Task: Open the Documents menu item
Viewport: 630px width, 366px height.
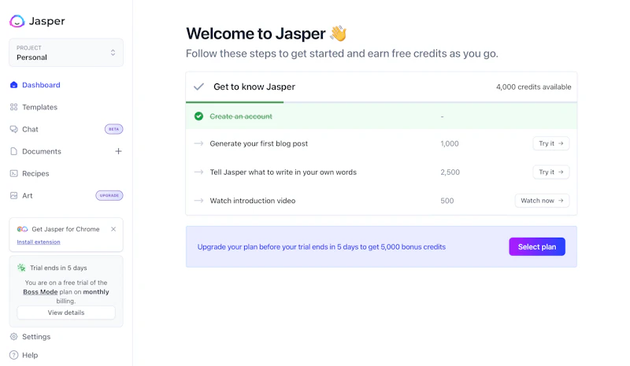Action: point(42,151)
